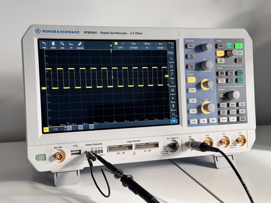Open the Vertical menu icon on the sidebar

coord(171,60)
